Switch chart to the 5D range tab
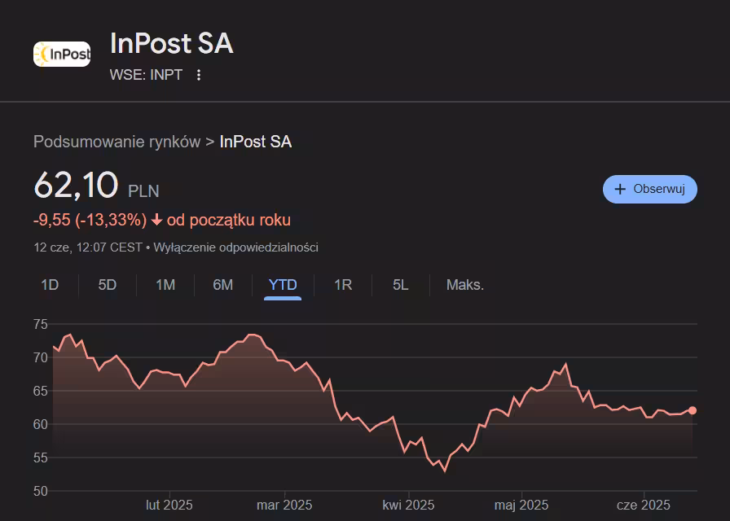 point(107,285)
